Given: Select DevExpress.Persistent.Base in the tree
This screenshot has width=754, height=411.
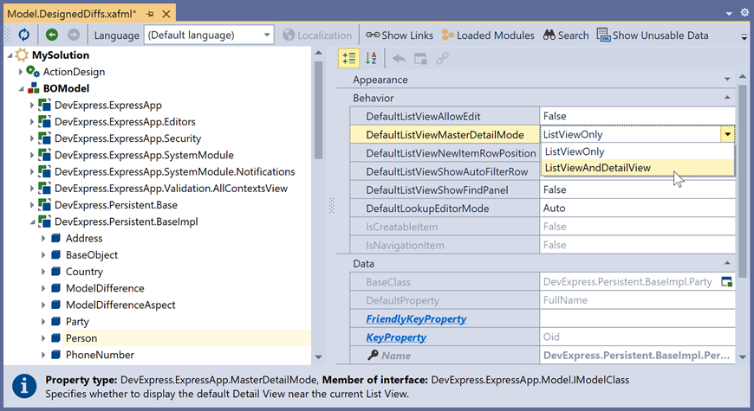Looking at the screenshot, I should point(116,204).
